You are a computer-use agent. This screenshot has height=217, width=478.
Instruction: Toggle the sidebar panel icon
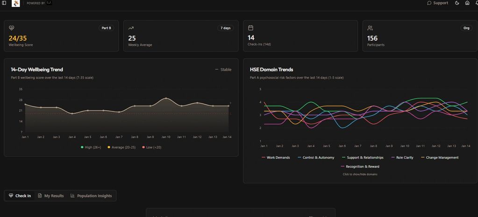(x=4, y=3)
